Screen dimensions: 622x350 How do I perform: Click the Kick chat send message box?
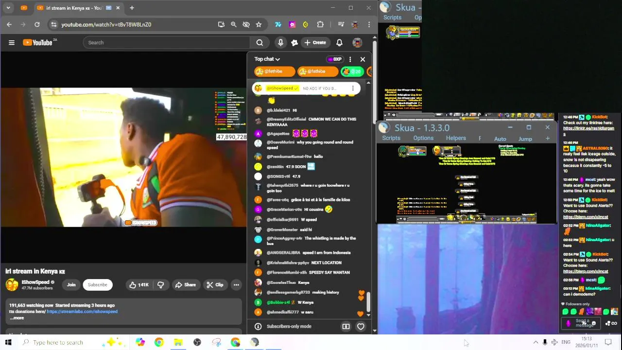pos(582,323)
